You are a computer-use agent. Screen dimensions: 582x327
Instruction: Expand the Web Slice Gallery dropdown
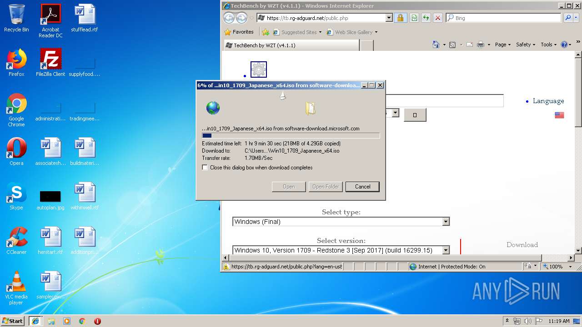pyautogui.click(x=376, y=32)
